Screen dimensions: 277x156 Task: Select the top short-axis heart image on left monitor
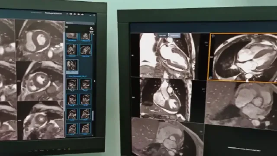pyautogui.click(x=40, y=40)
